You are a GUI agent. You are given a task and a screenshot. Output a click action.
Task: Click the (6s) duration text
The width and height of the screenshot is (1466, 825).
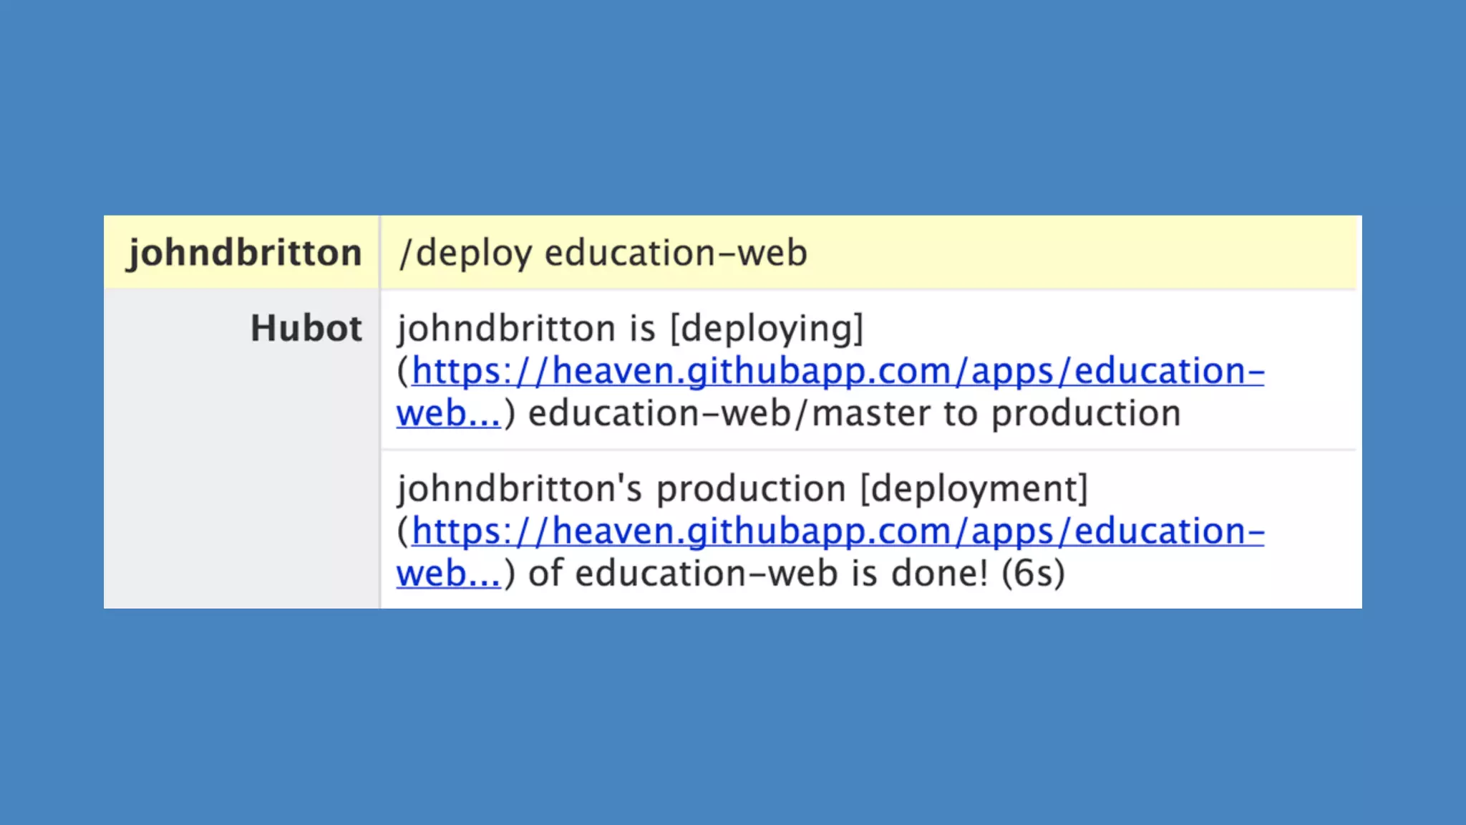[1033, 574]
